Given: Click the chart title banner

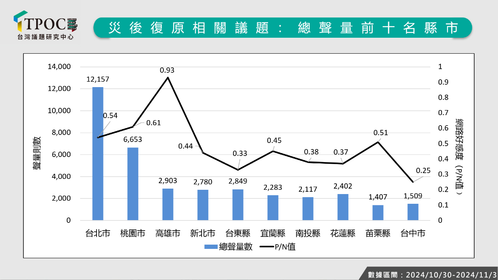Looking at the screenshot, I should point(282,28).
